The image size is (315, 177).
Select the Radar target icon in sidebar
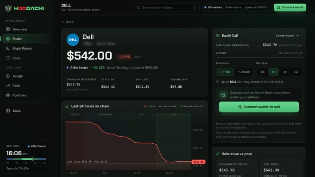(8, 39)
